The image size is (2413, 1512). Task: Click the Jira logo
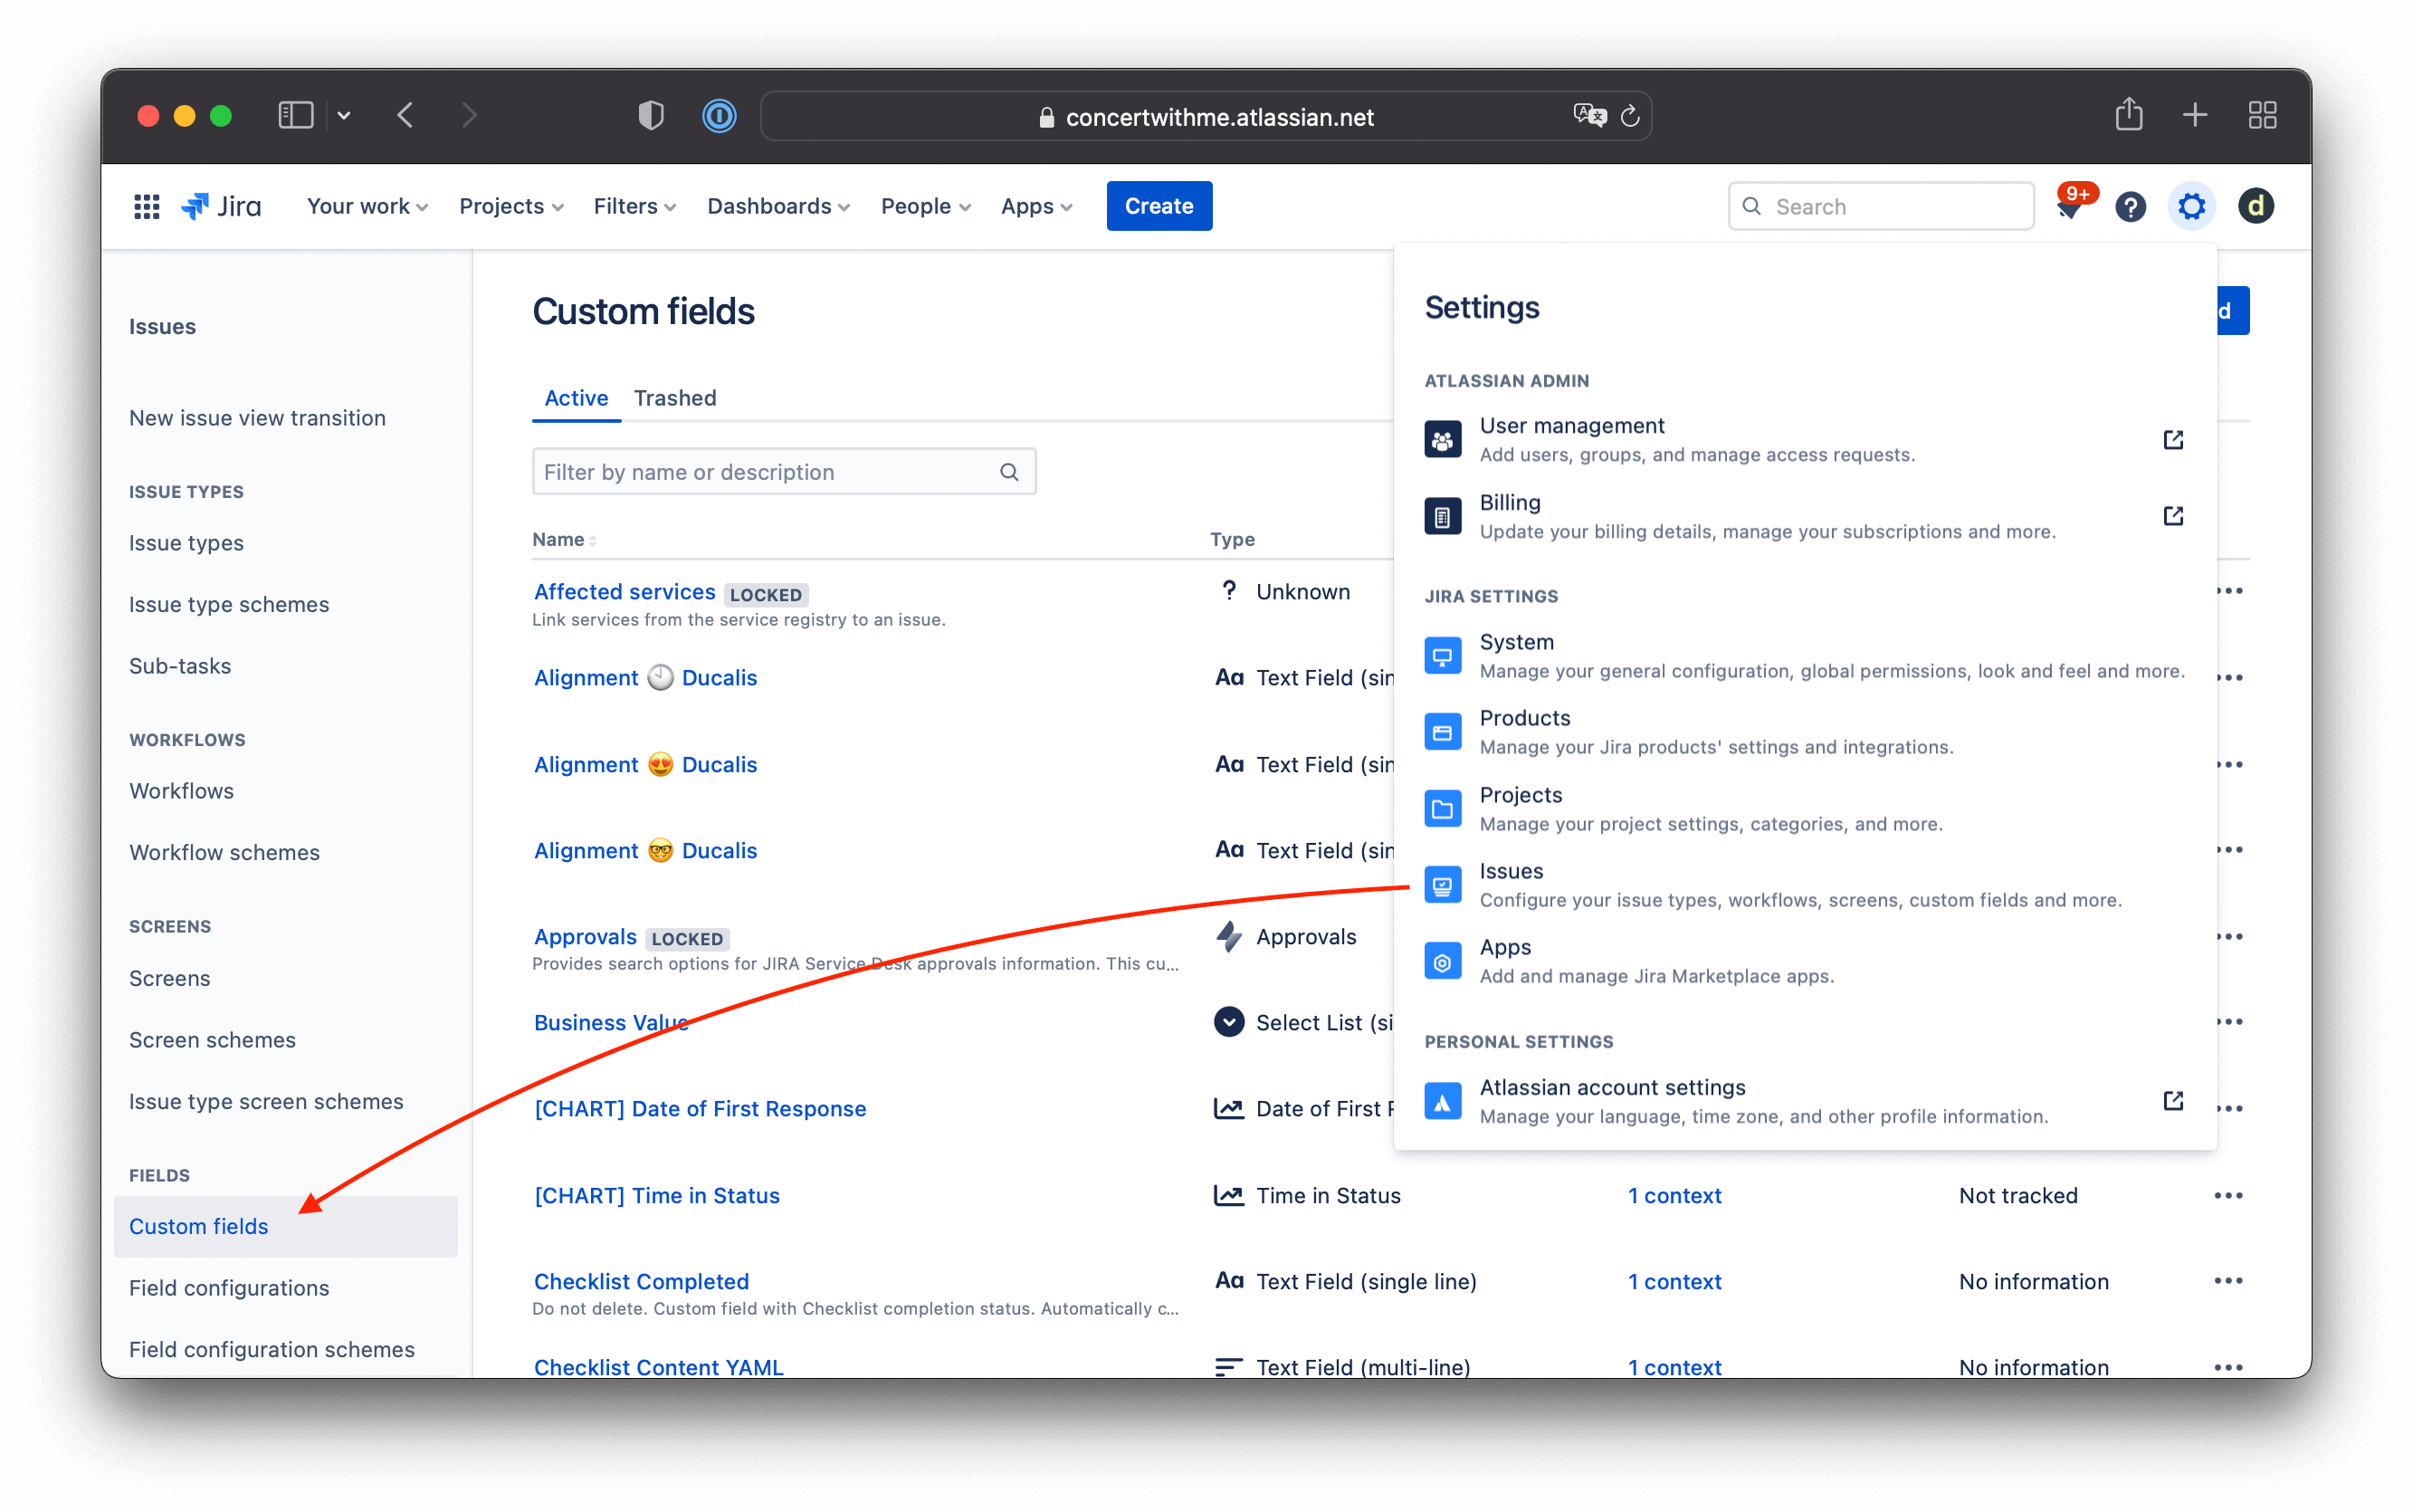tap(220, 206)
